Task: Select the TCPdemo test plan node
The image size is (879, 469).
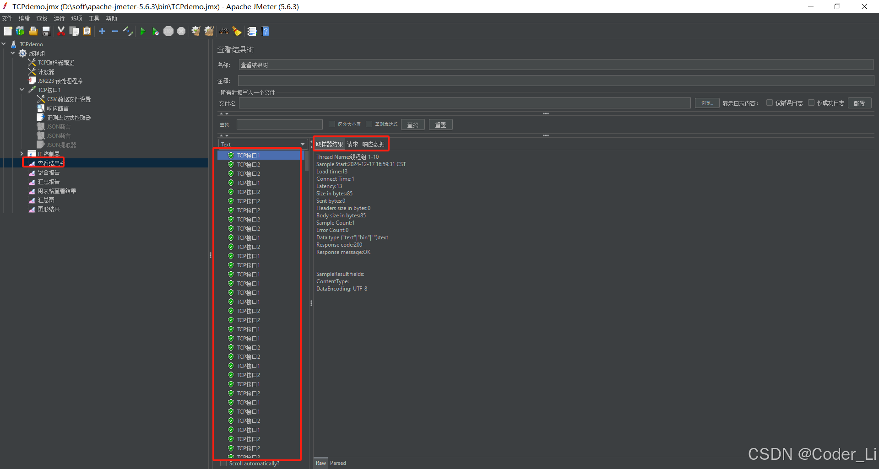Action: coord(31,44)
